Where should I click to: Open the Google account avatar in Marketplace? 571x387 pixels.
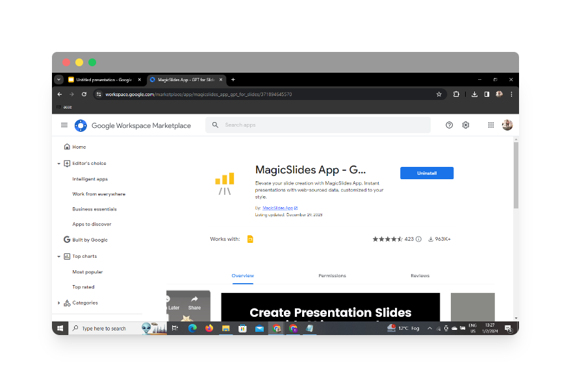507,125
